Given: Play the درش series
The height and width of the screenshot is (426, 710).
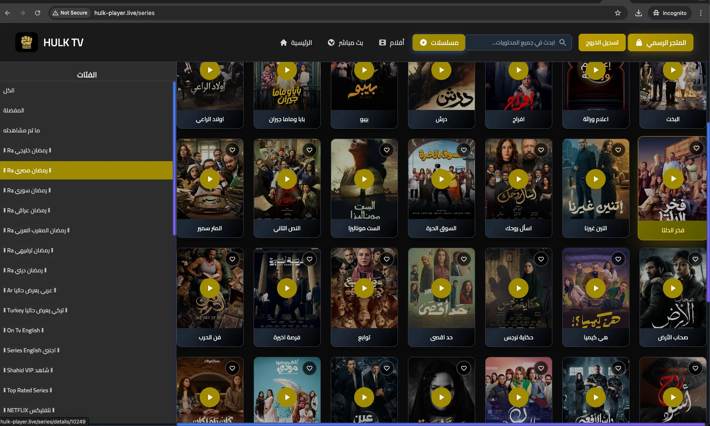Looking at the screenshot, I should [x=441, y=70].
